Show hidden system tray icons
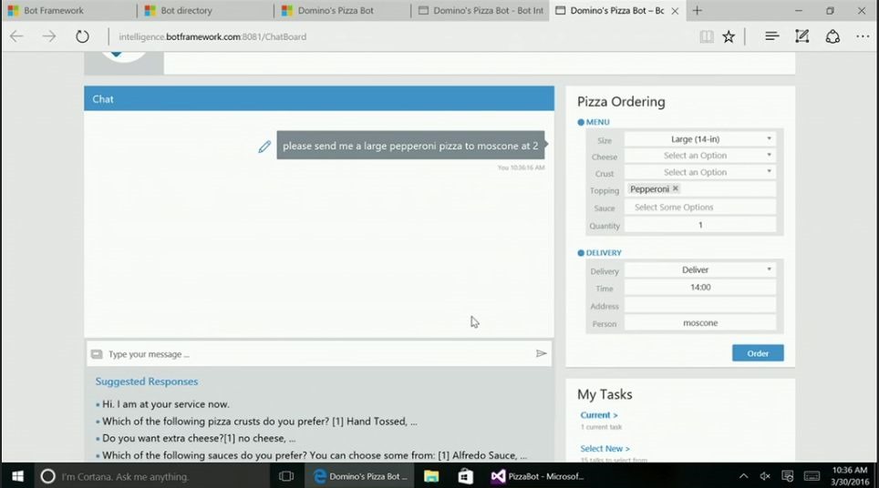Image resolution: width=879 pixels, height=488 pixels. [743, 476]
